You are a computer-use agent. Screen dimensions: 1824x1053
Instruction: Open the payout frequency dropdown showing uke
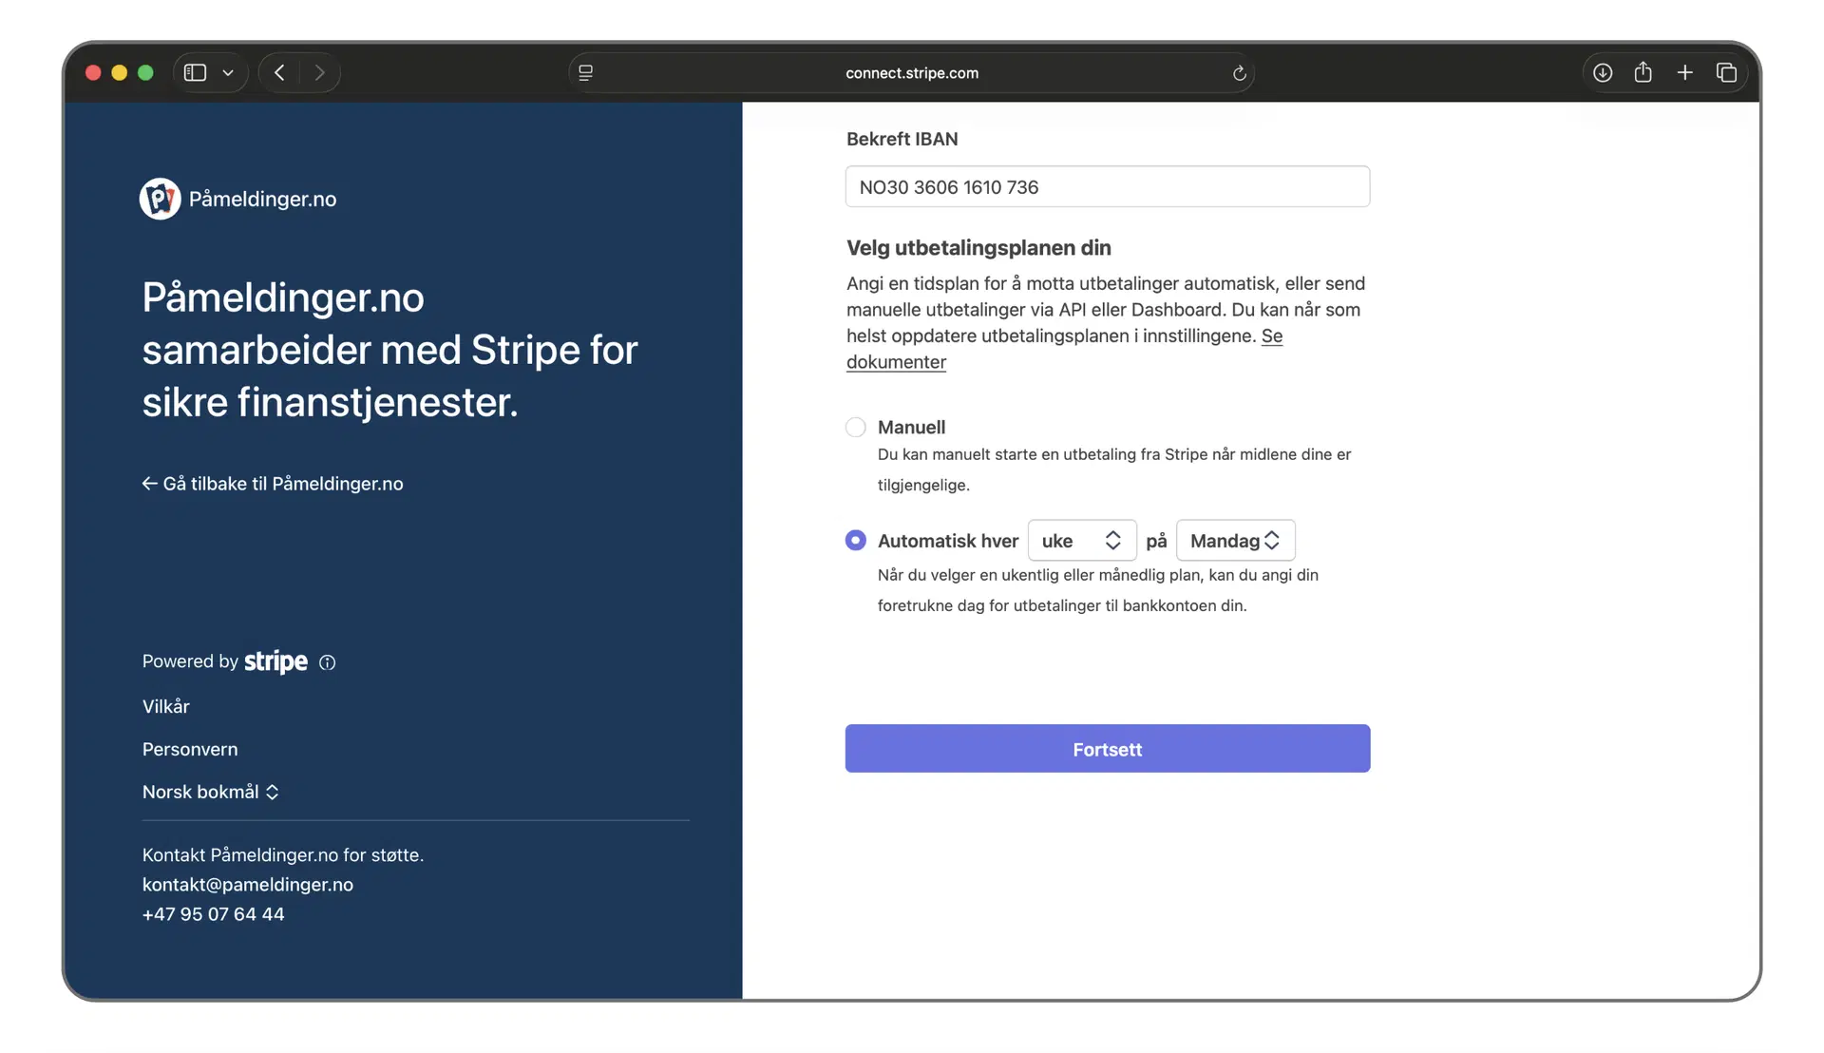(x=1081, y=540)
